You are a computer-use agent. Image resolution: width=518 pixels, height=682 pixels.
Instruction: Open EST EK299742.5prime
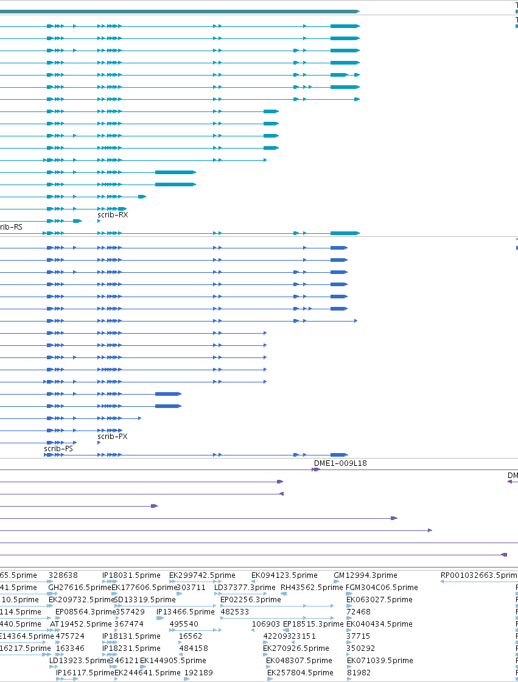(x=202, y=575)
